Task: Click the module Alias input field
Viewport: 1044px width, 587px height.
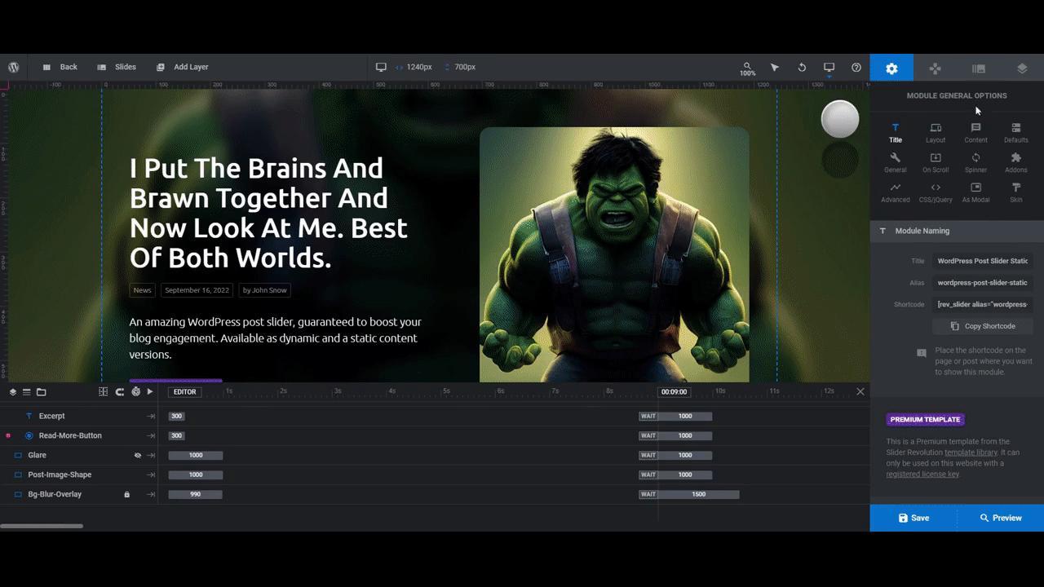Action: pyautogui.click(x=983, y=283)
